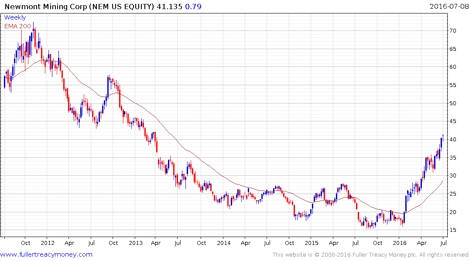469x261 pixels.
Task: Click the 50 price axis label
Action: pos(452,103)
